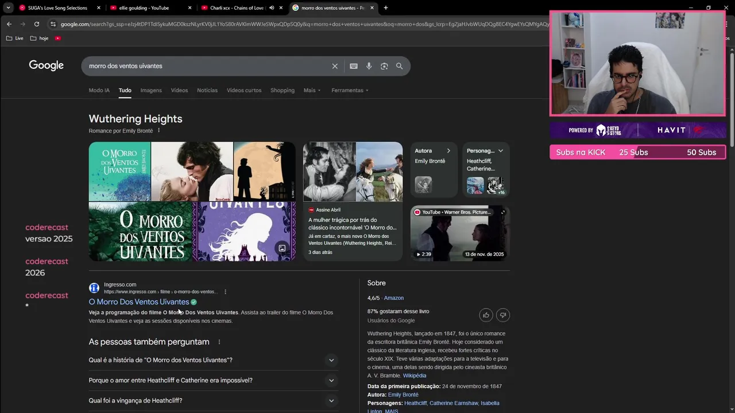Open Ingresso.com result options three-dot menu
Viewport: 735px width, 413px height.
(x=225, y=292)
